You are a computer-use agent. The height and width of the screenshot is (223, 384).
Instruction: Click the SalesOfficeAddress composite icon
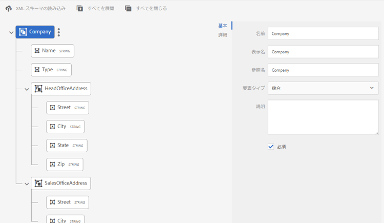click(38, 183)
